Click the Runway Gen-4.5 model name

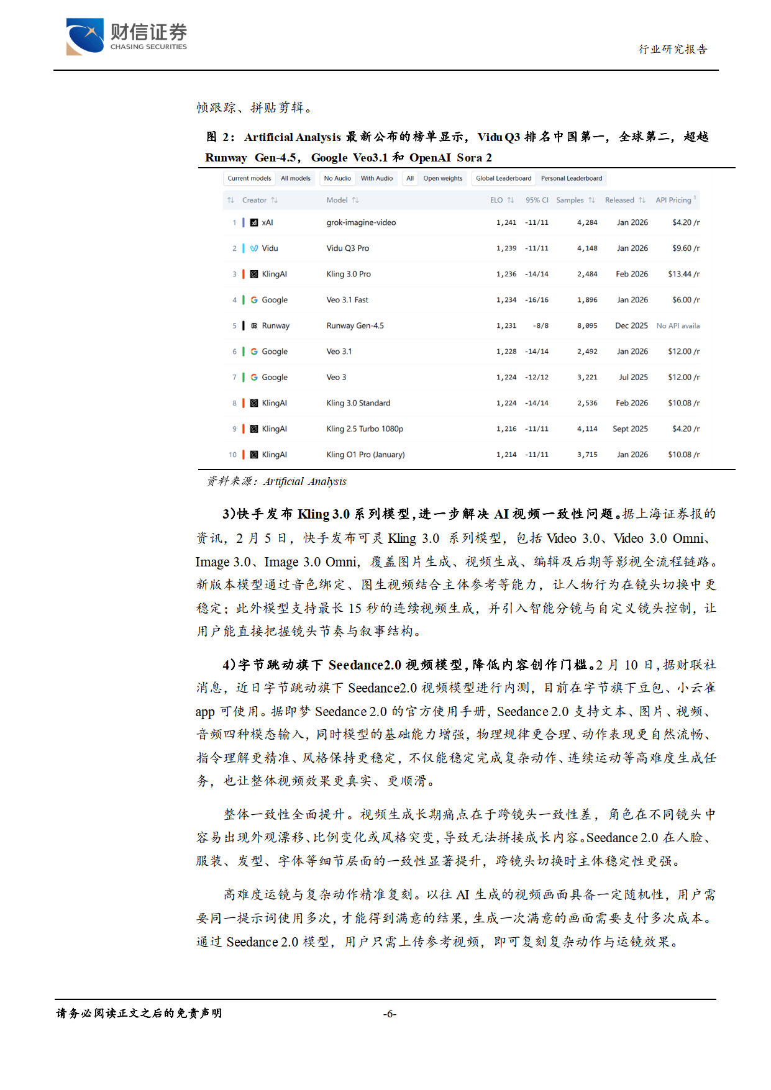click(x=355, y=325)
